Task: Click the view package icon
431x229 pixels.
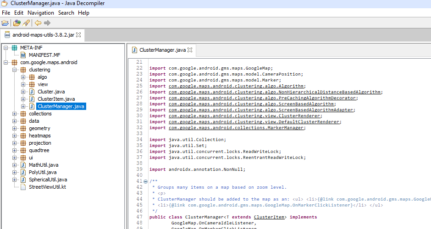Action: [32, 85]
